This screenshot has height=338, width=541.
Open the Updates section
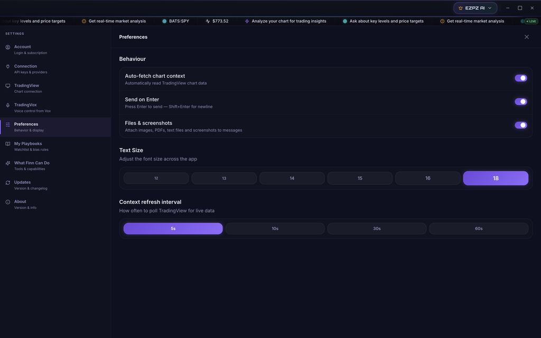pos(55,185)
